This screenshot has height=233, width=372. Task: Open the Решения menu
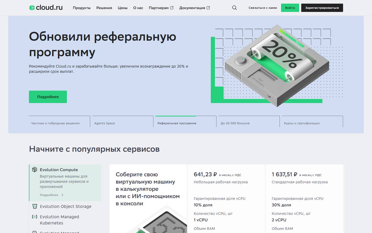pos(104,8)
